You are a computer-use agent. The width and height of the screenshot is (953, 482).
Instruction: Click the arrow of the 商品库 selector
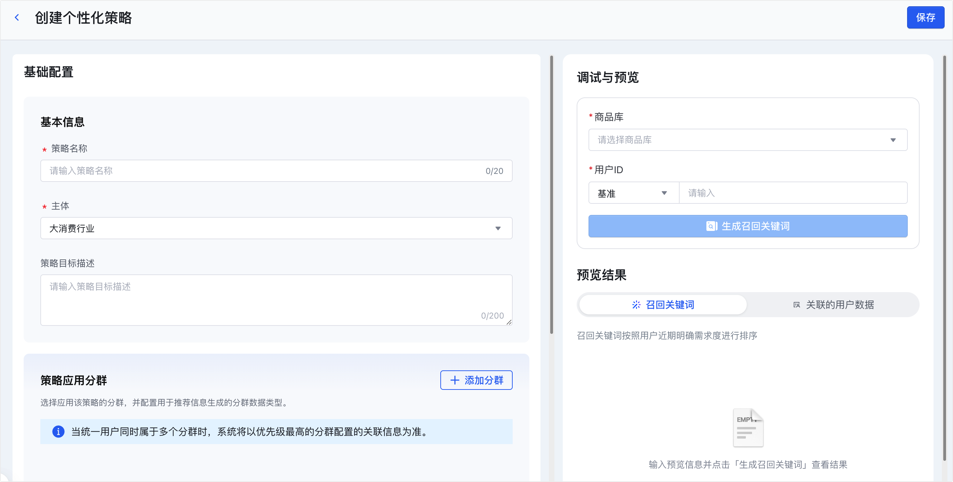893,140
